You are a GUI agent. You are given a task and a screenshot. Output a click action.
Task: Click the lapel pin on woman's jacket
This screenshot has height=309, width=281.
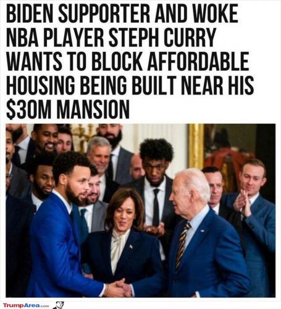131,247
